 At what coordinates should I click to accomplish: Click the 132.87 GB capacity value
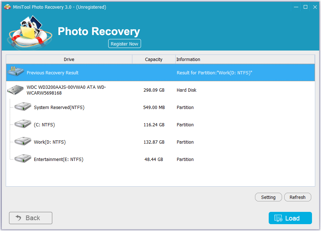[x=154, y=142]
